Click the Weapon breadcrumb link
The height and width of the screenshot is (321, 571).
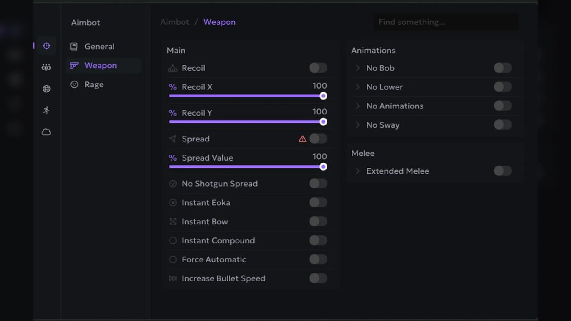[219, 22]
